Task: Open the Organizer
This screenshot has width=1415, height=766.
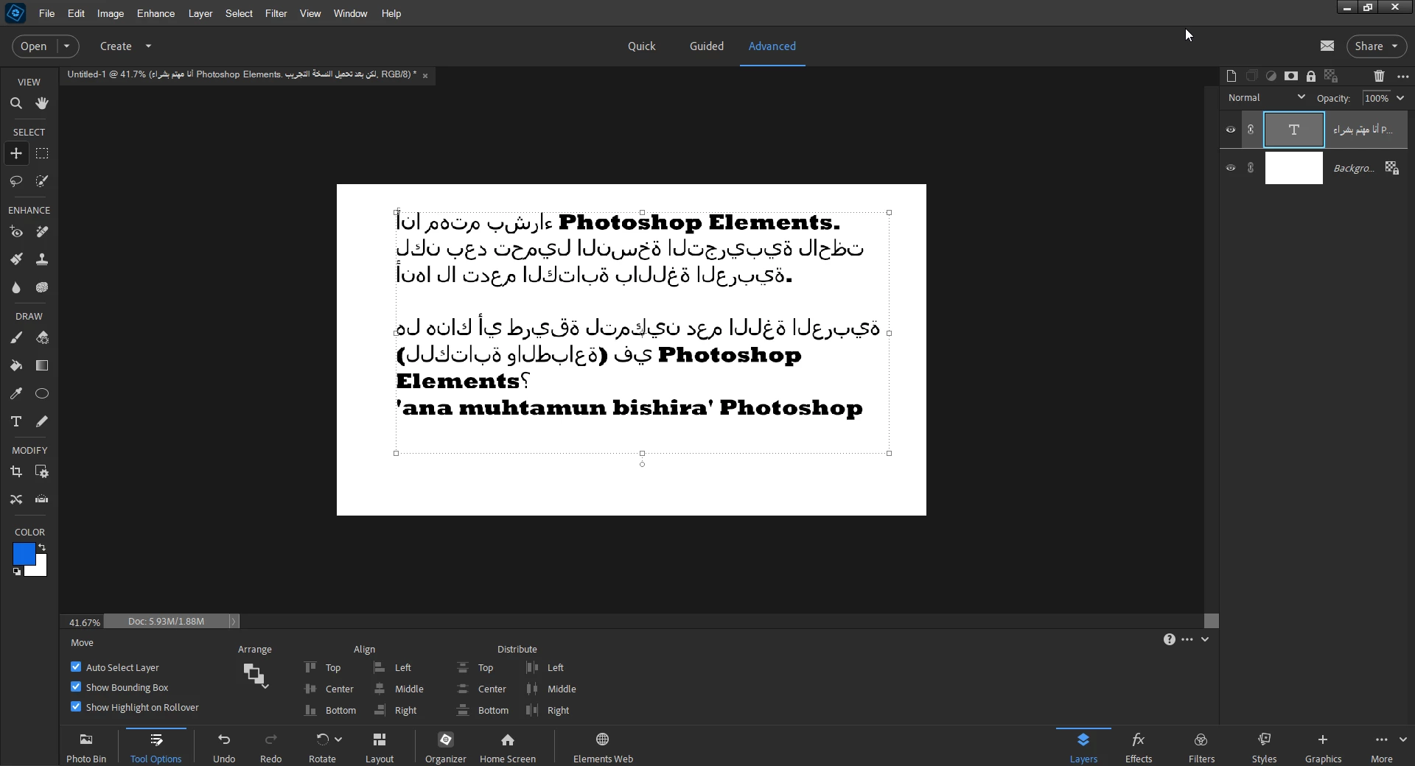Action: 446,747
